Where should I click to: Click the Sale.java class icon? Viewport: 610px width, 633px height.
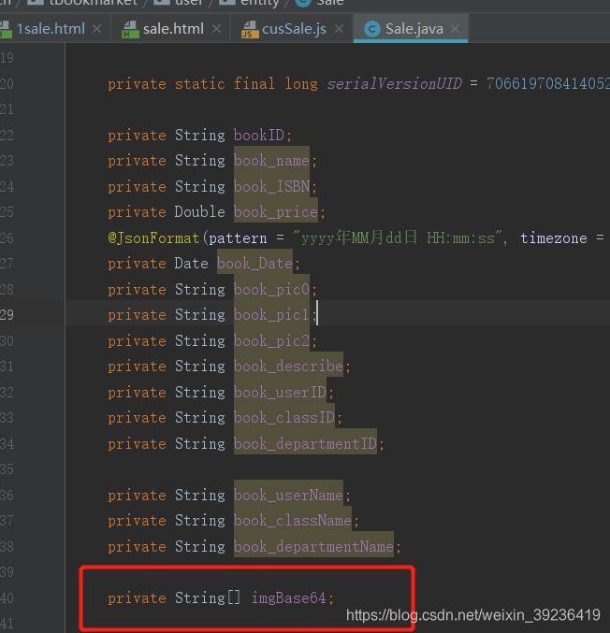[x=372, y=29]
